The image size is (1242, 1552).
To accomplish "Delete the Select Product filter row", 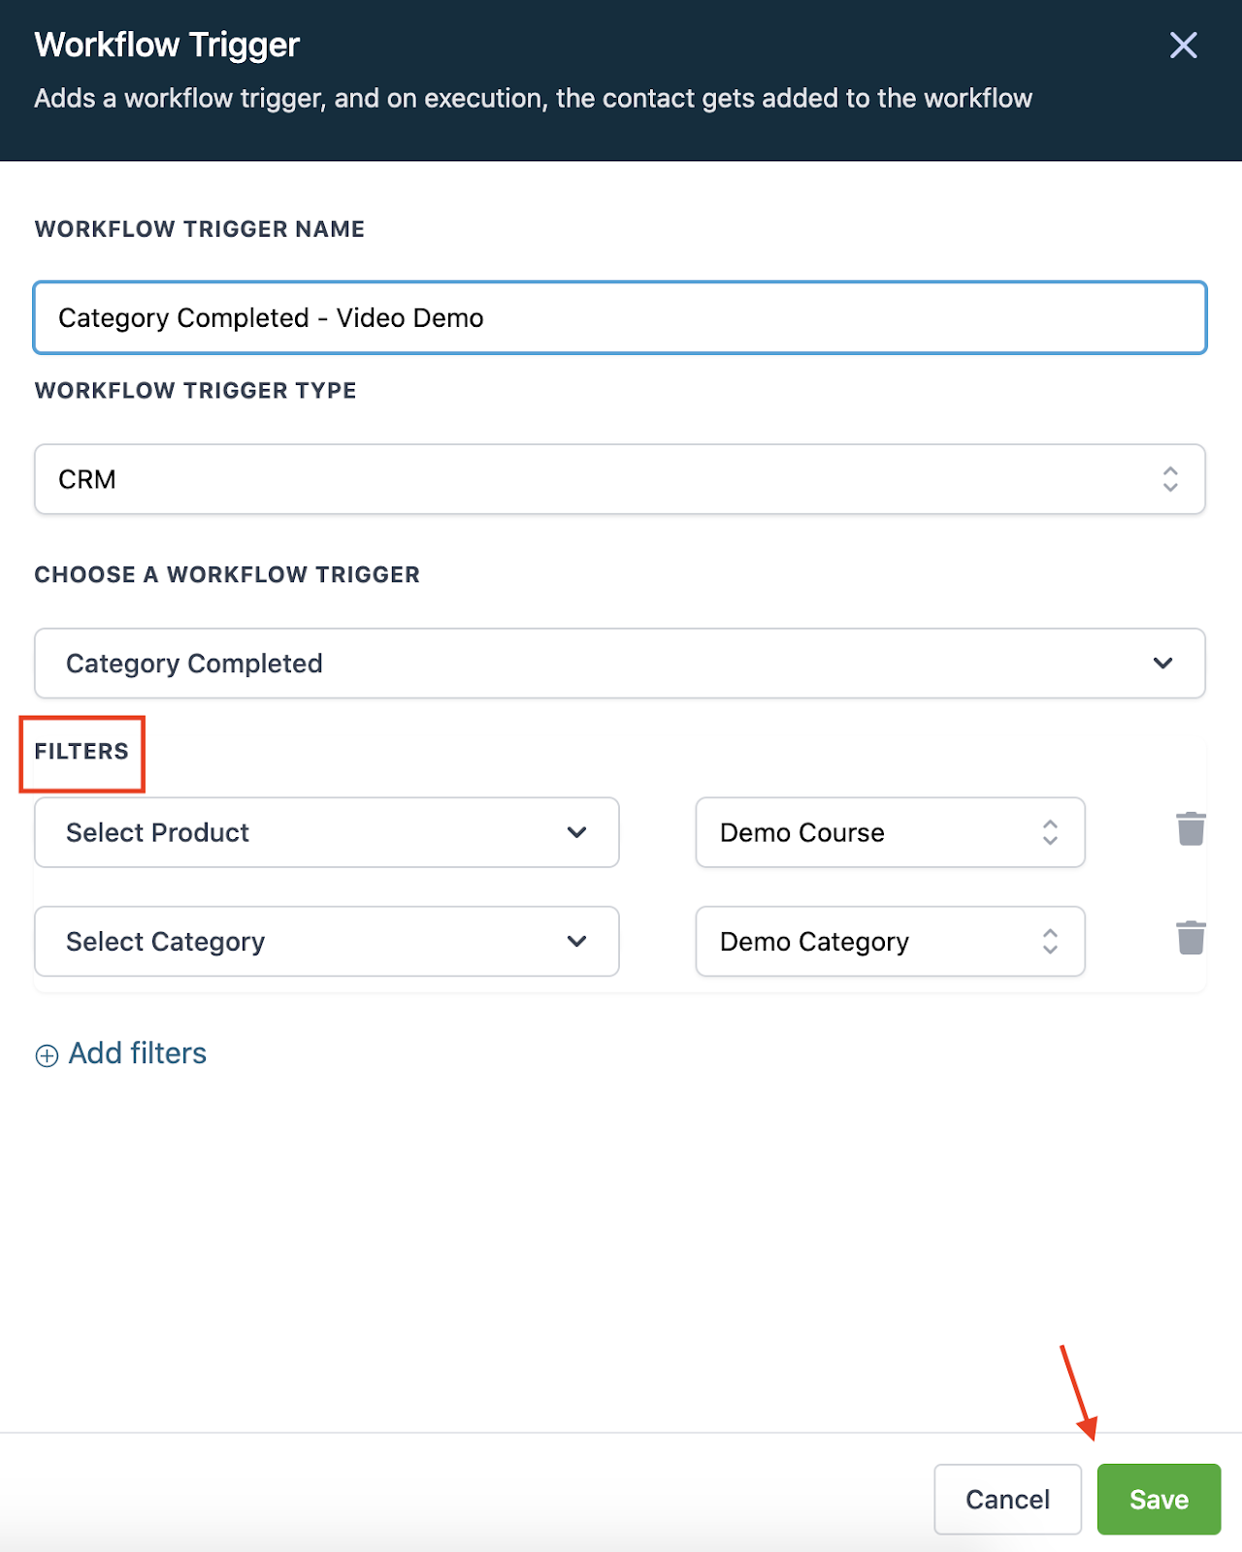I will pos(1191,829).
